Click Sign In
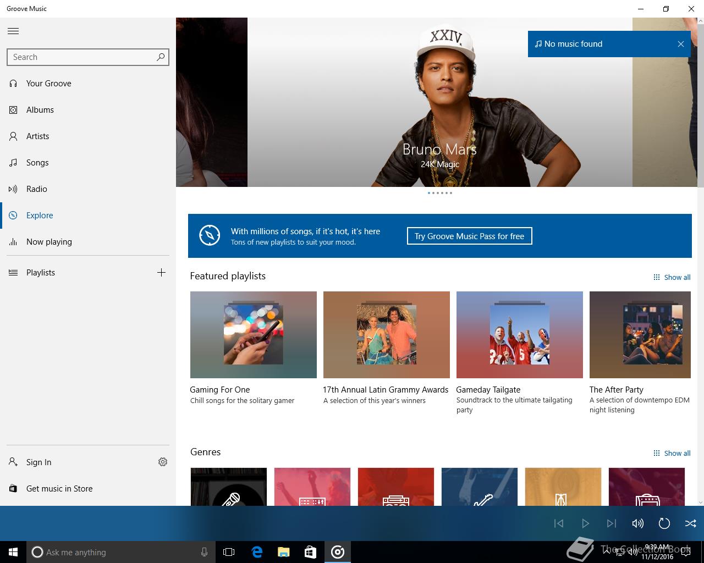Viewport: 704px width, 563px height. click(74, 462)
